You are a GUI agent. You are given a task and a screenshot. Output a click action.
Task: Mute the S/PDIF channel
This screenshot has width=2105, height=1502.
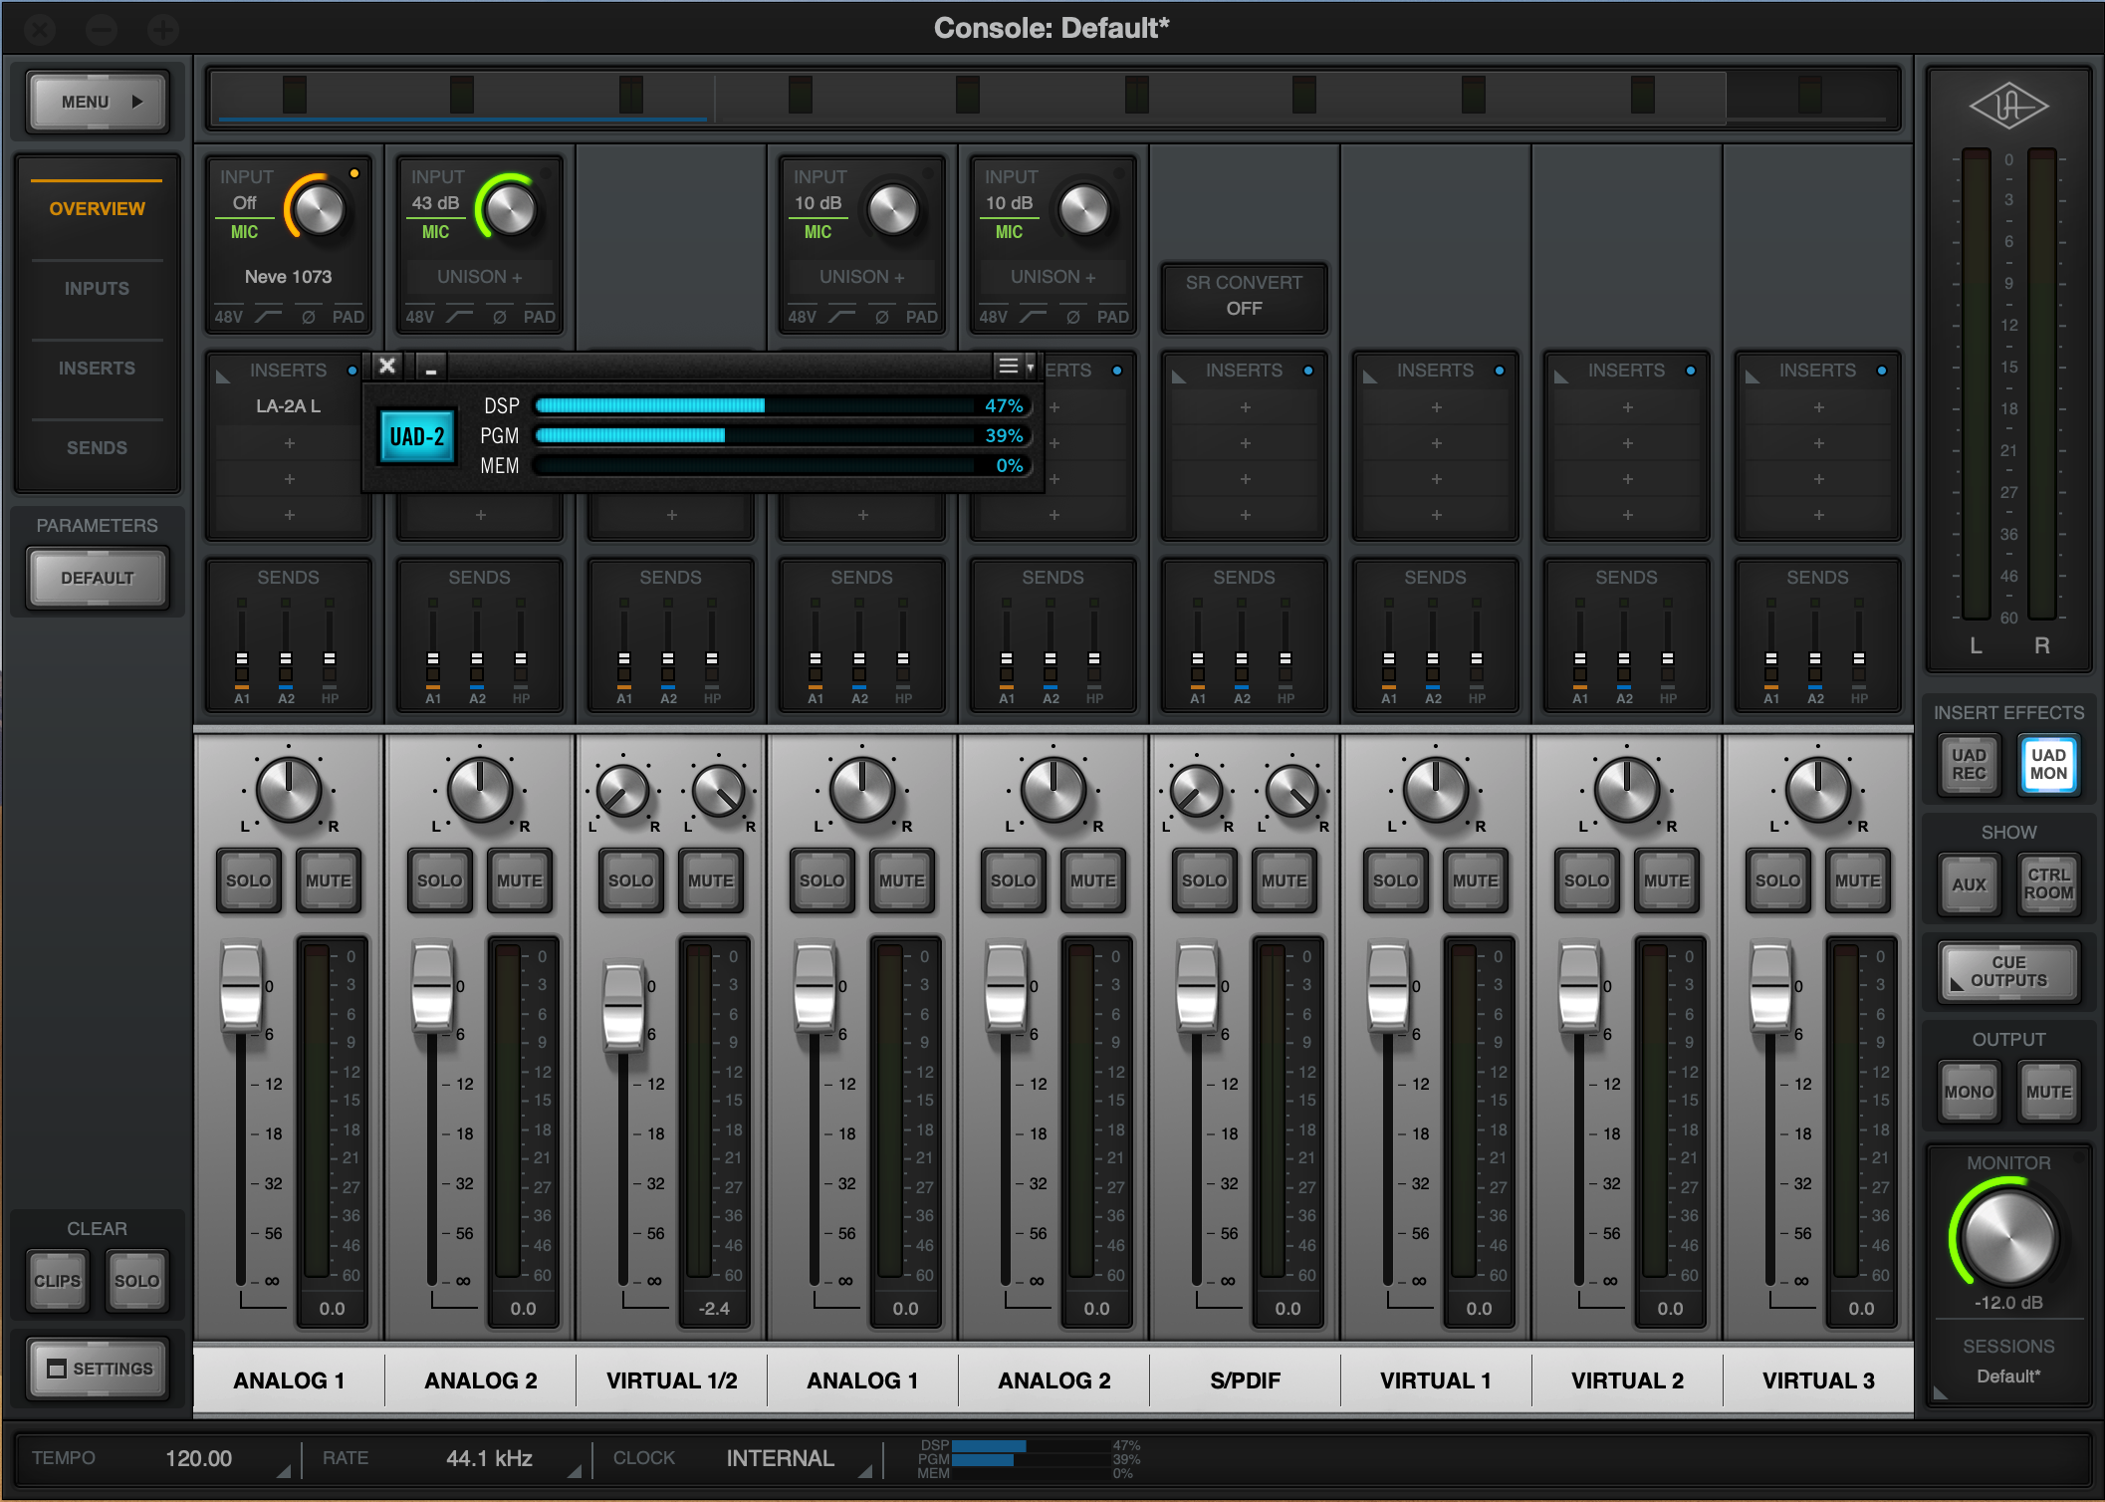[x=1285, y=880]
